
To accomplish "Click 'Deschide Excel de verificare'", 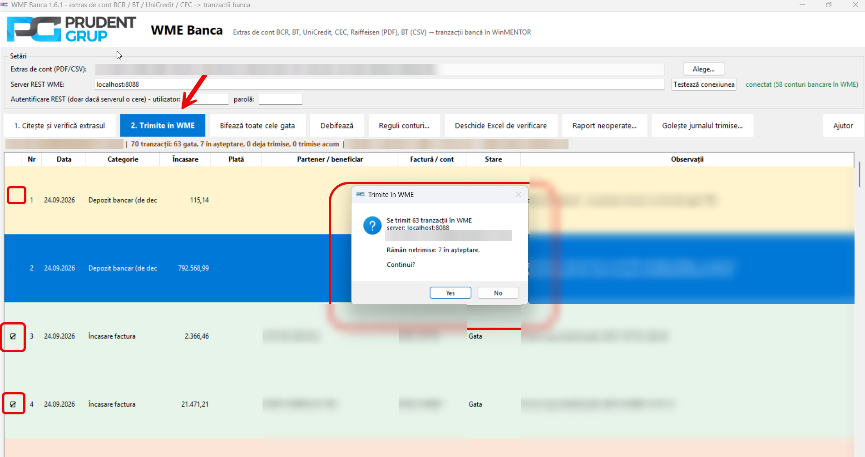I will [501, 126].
